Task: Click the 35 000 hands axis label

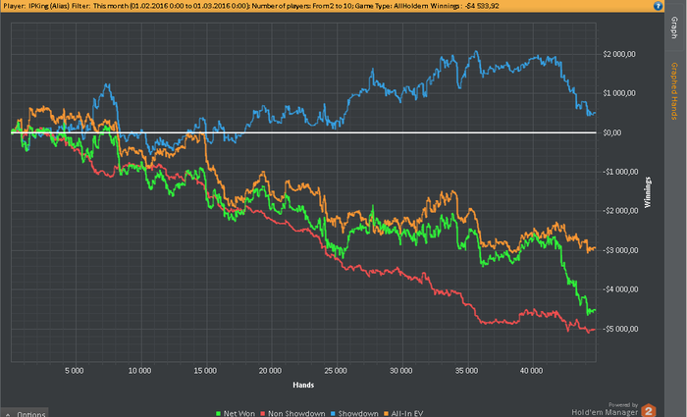Action: tap(466, 371)
